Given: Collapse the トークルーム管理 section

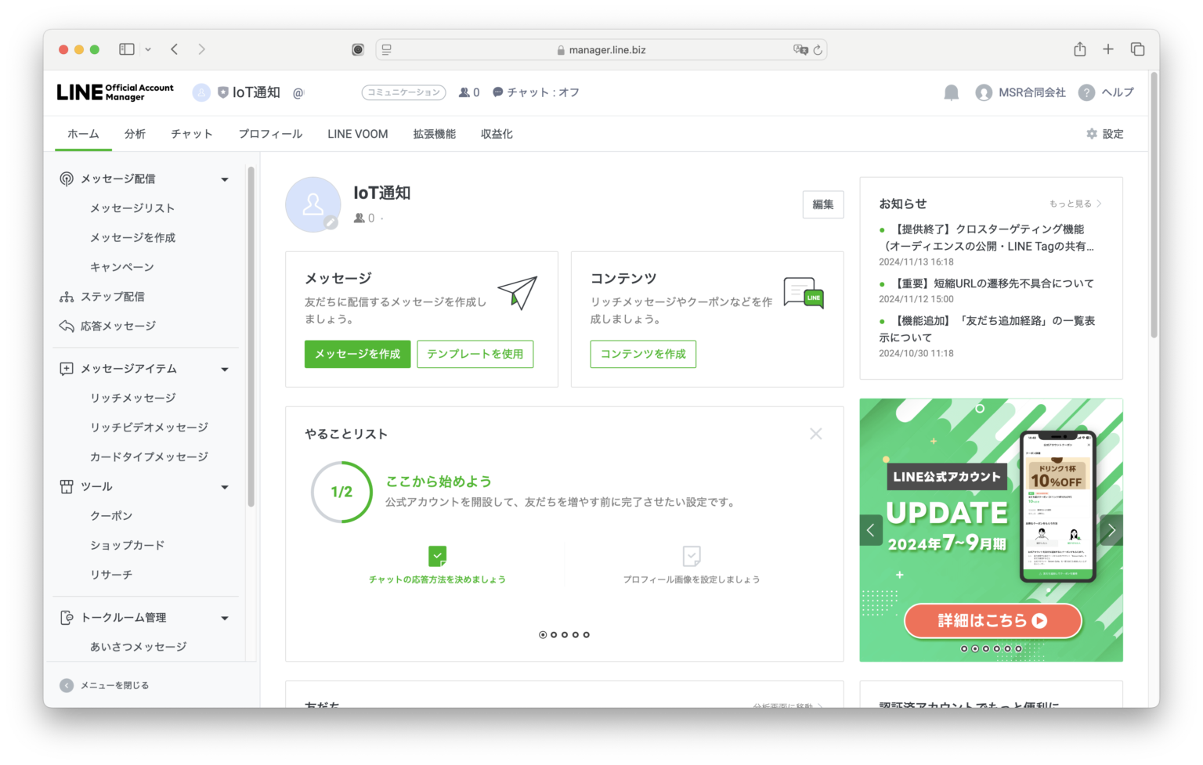Looking at the screenshot, I should pyautogui.click(x=226, y=617).
